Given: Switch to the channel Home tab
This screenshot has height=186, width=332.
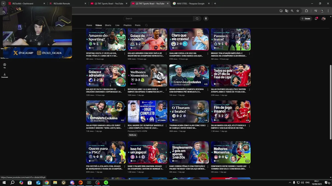Looking at the screenshot, I should [89, 25].
